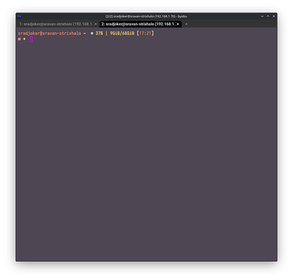Click the 9GiB/68GiB memory readout
The width and height of the screenshot is (293, 280).
(122, 34)
